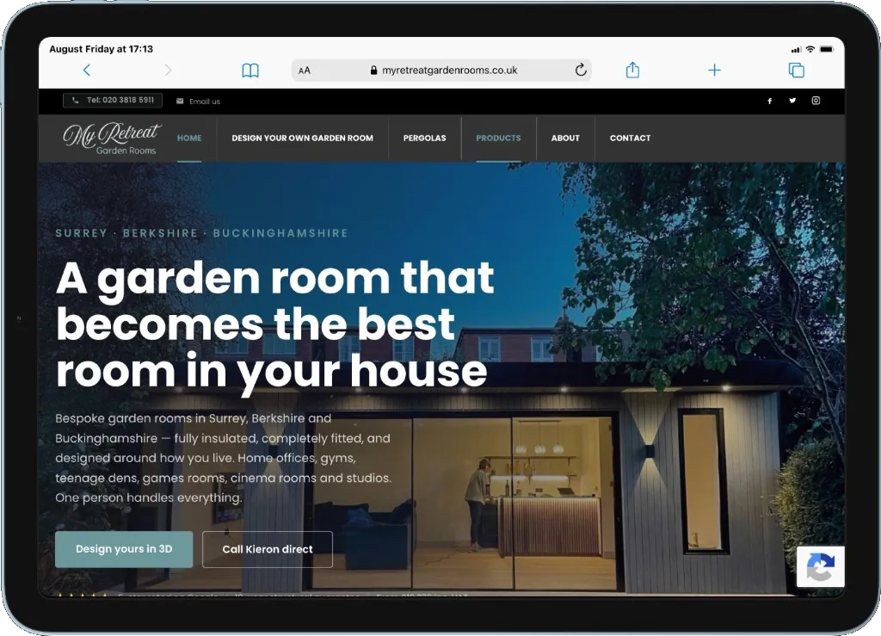
Task: Open DESIGN YOUR OWN GARDEN ROOM menu item
Action: (x=302, y=139)
